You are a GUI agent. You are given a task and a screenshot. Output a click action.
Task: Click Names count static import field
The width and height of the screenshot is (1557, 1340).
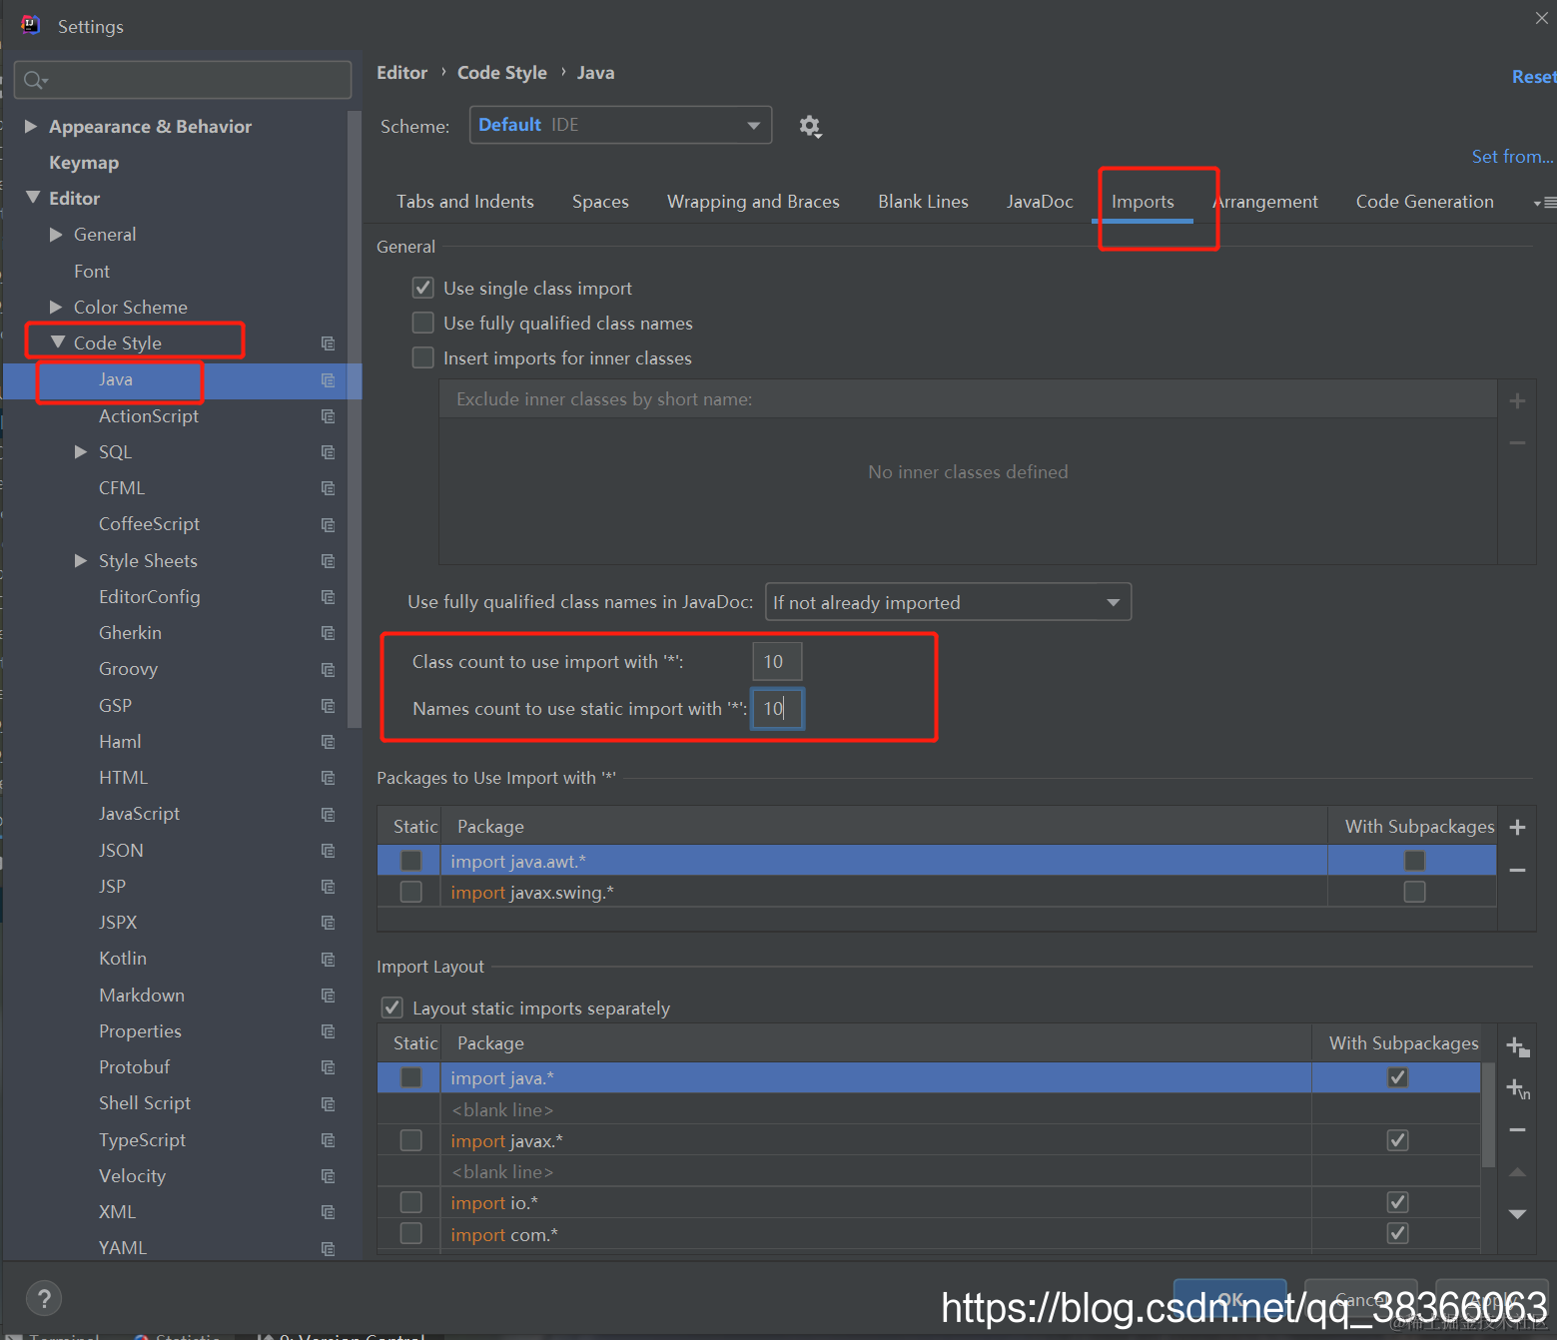(x=777, y=709)
